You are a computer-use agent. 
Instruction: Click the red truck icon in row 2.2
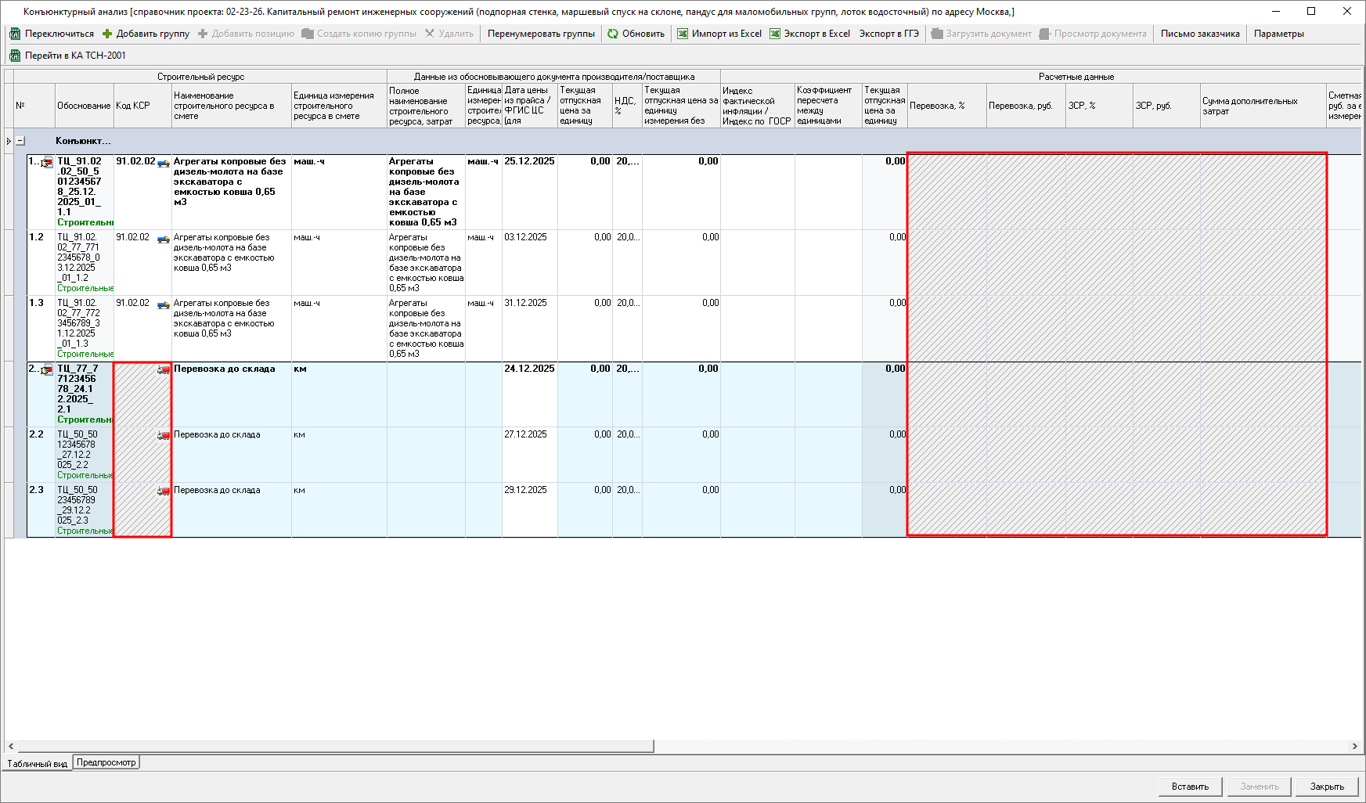(x=163, y=436)
